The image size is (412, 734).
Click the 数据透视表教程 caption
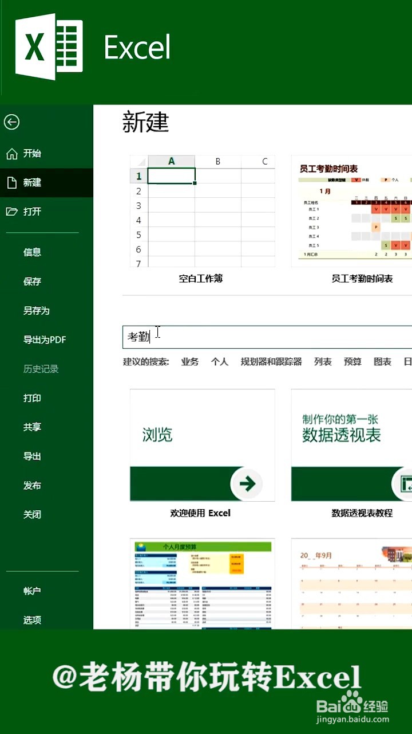pyautogui.click(x=362, y=513)
